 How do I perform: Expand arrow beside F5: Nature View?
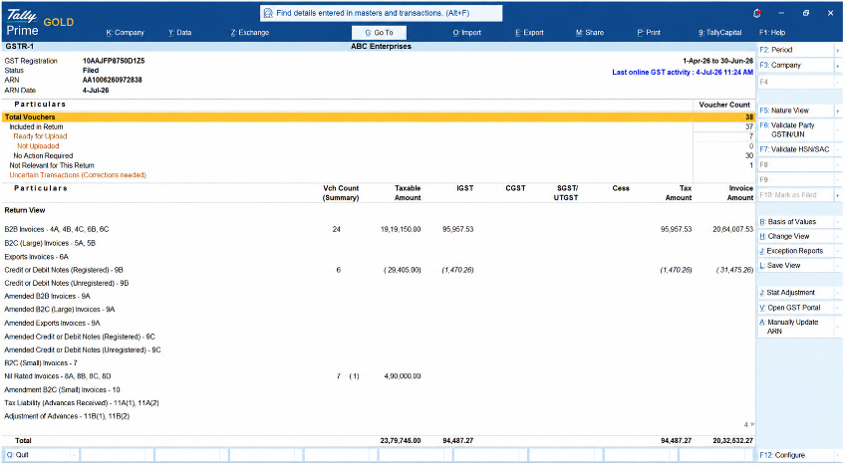pyautogui.click(x=838, y=111)
